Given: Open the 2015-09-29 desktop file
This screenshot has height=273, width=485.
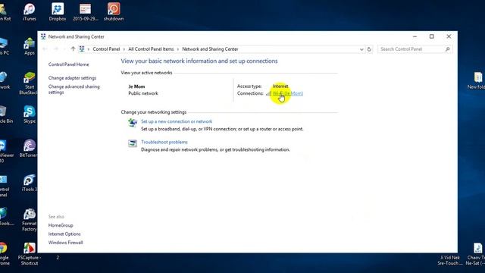Looking at the screenshot, I should coord(85,12).
